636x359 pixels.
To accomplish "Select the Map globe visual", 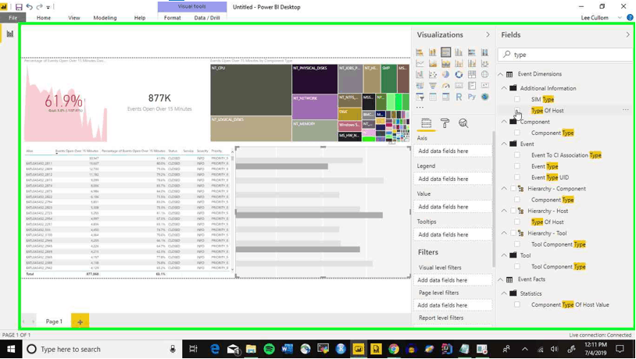I will point(484,75).
